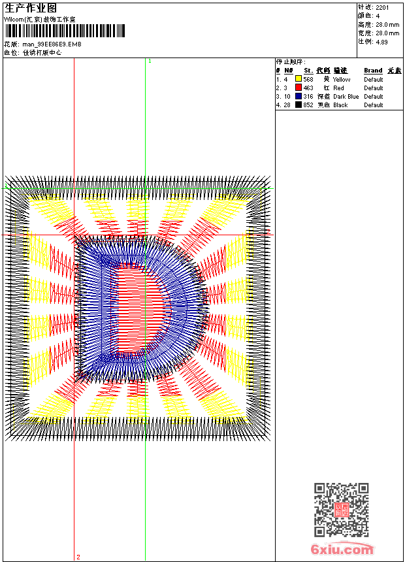405x562 pixels.
Task: Click the height value '28.0 mm' on the 高度 line
Action: pyautogui.click(x=387, y=25)
